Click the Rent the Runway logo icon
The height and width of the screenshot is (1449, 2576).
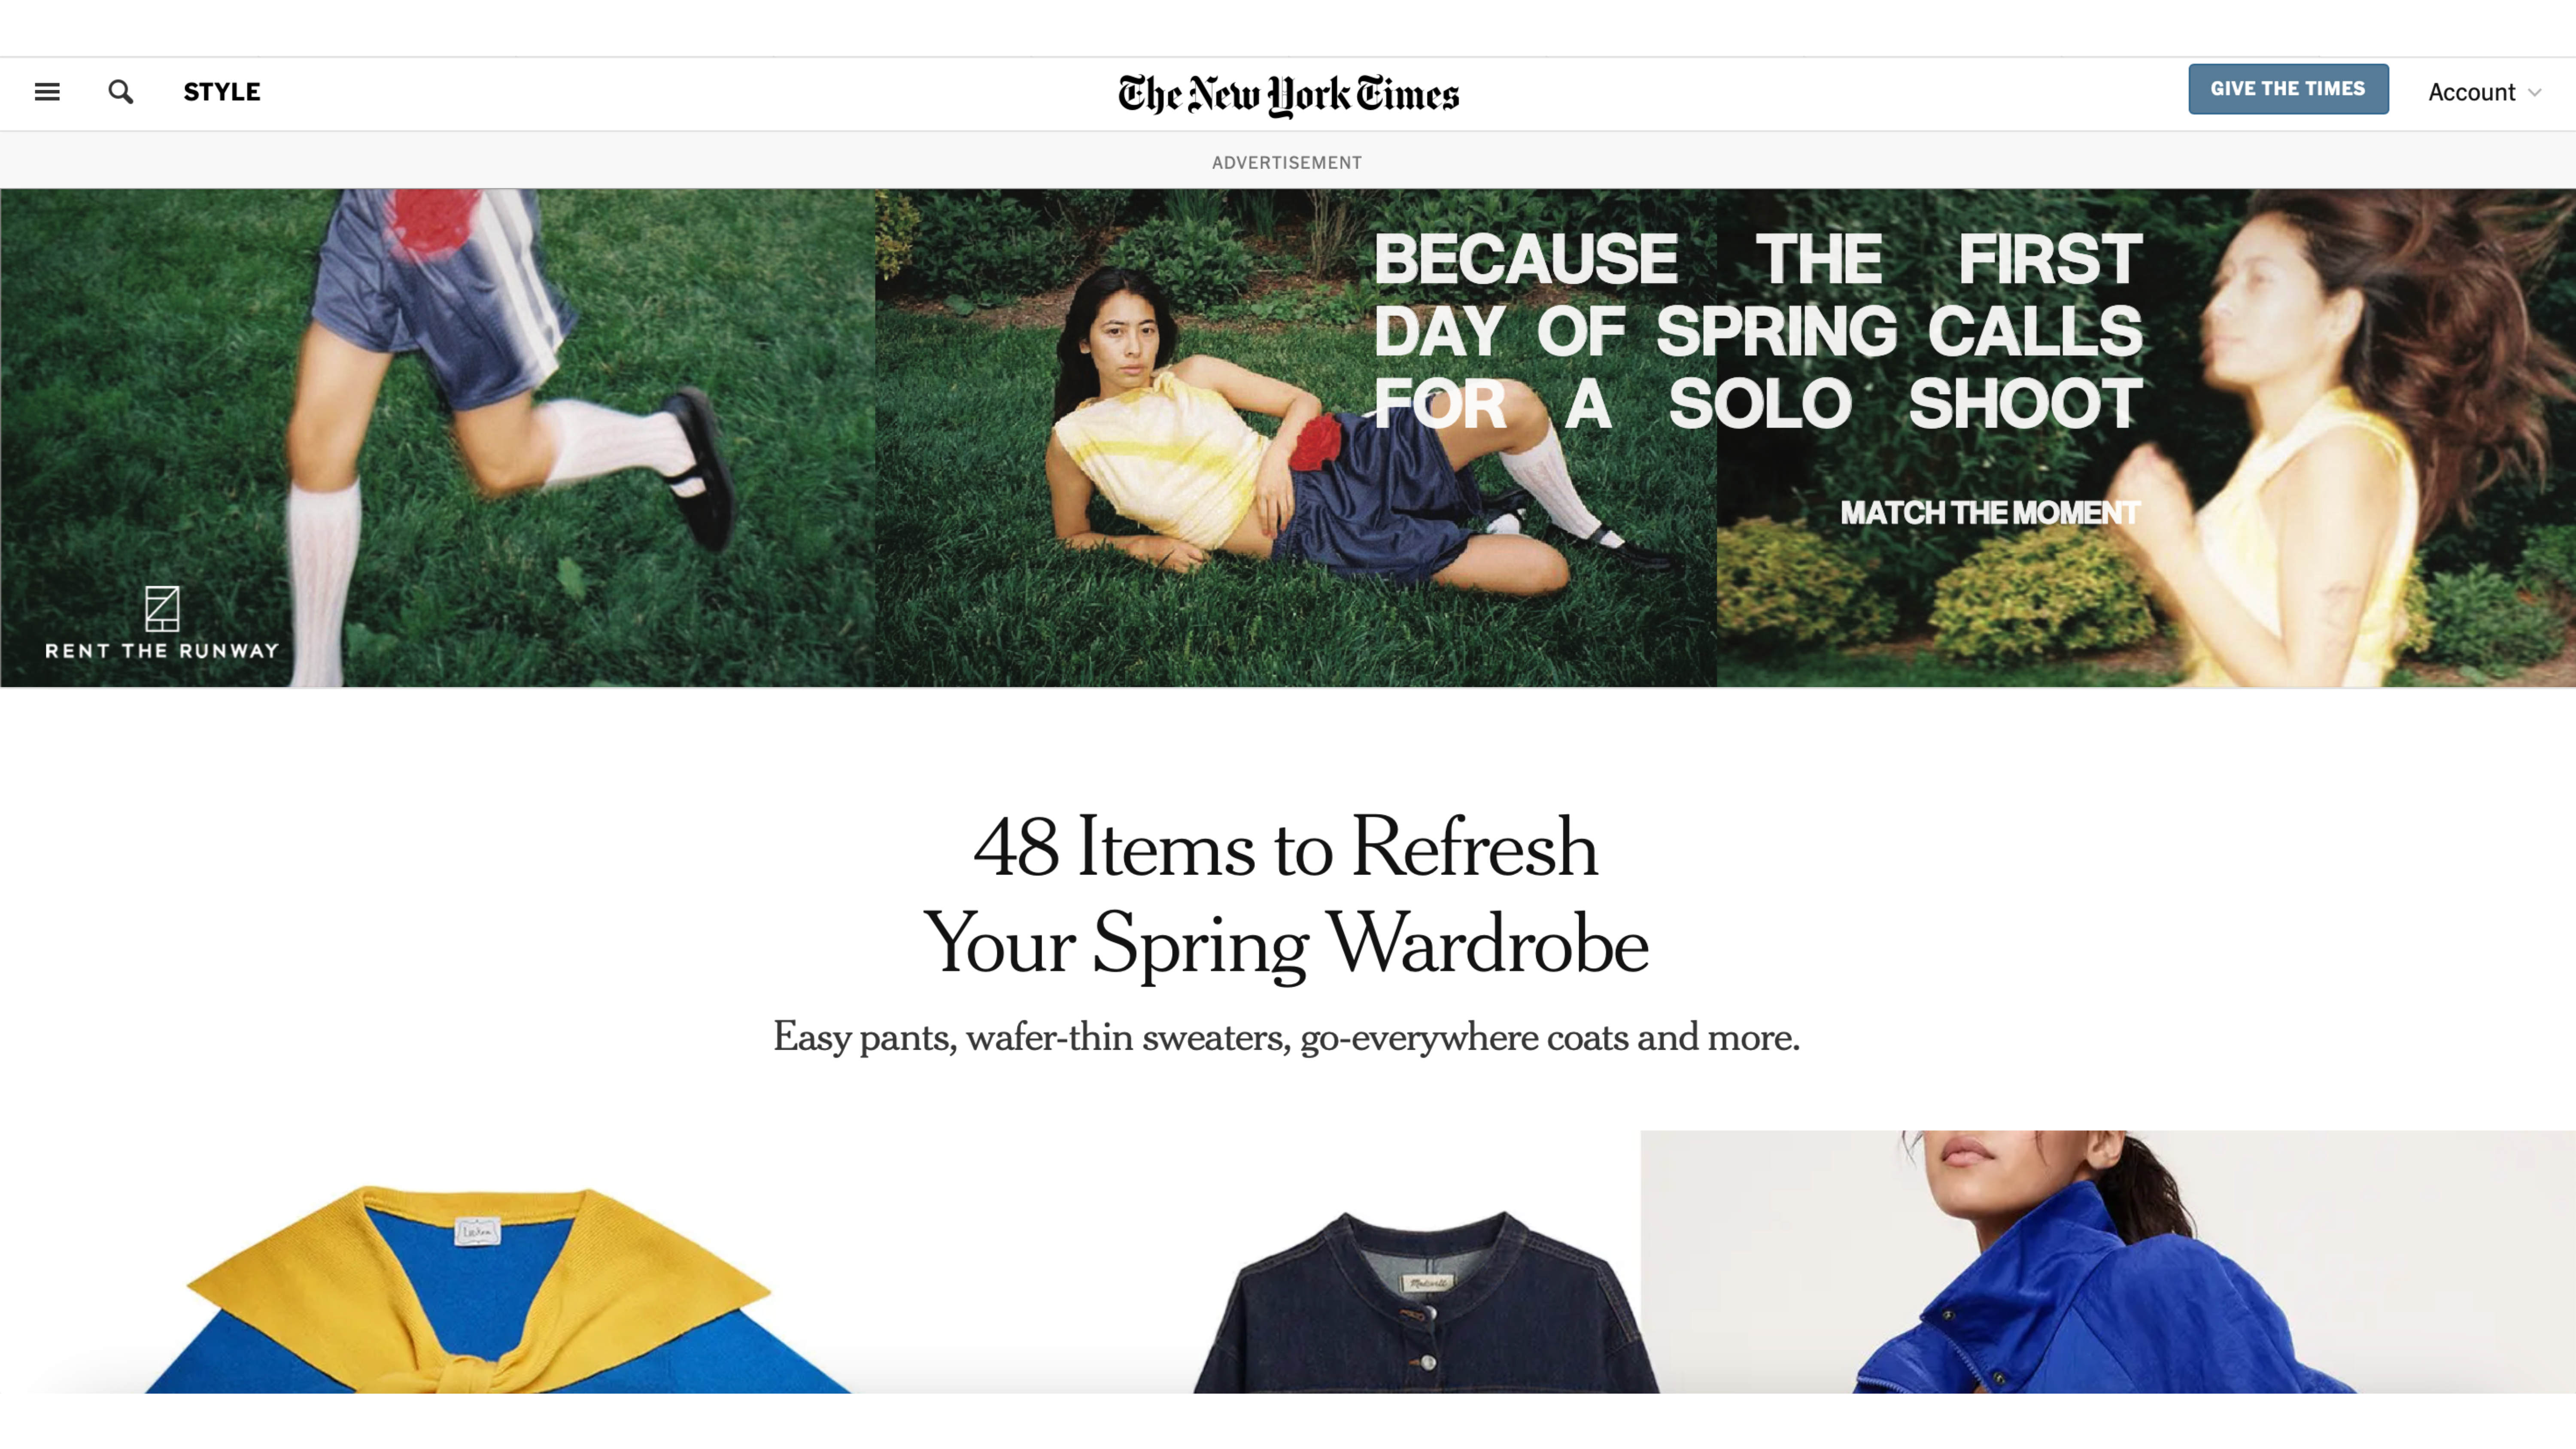(x=162, y=609)
